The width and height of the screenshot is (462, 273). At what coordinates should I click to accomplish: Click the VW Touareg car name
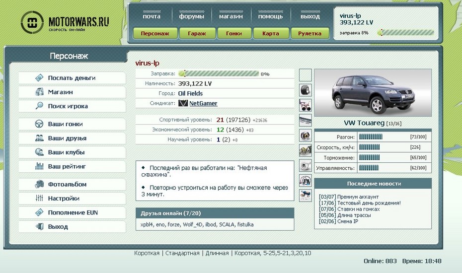tap(364, 123)
